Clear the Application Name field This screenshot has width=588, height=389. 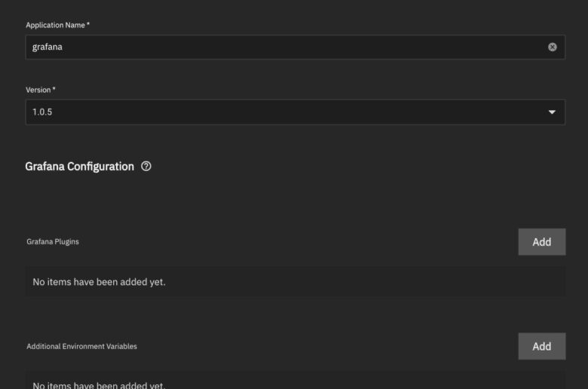click(552, 47)
